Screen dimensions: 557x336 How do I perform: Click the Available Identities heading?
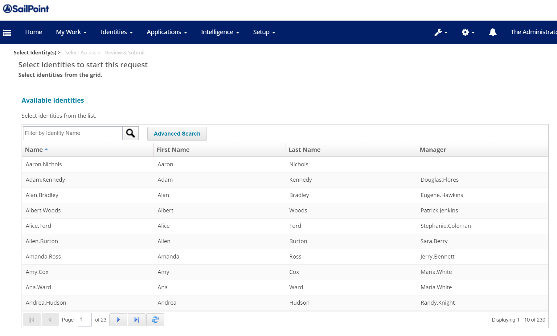point(53,100)
